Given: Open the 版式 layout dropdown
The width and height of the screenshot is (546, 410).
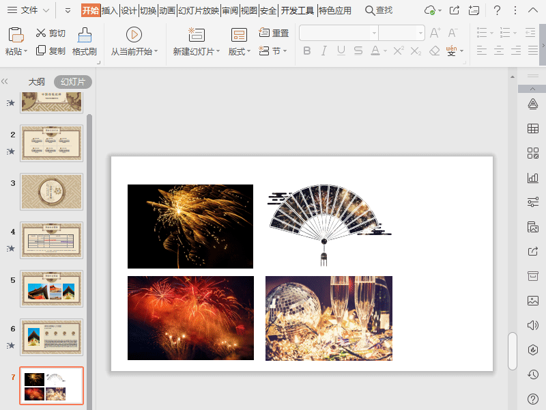Looking at the screenshot, I should [240, 51].
